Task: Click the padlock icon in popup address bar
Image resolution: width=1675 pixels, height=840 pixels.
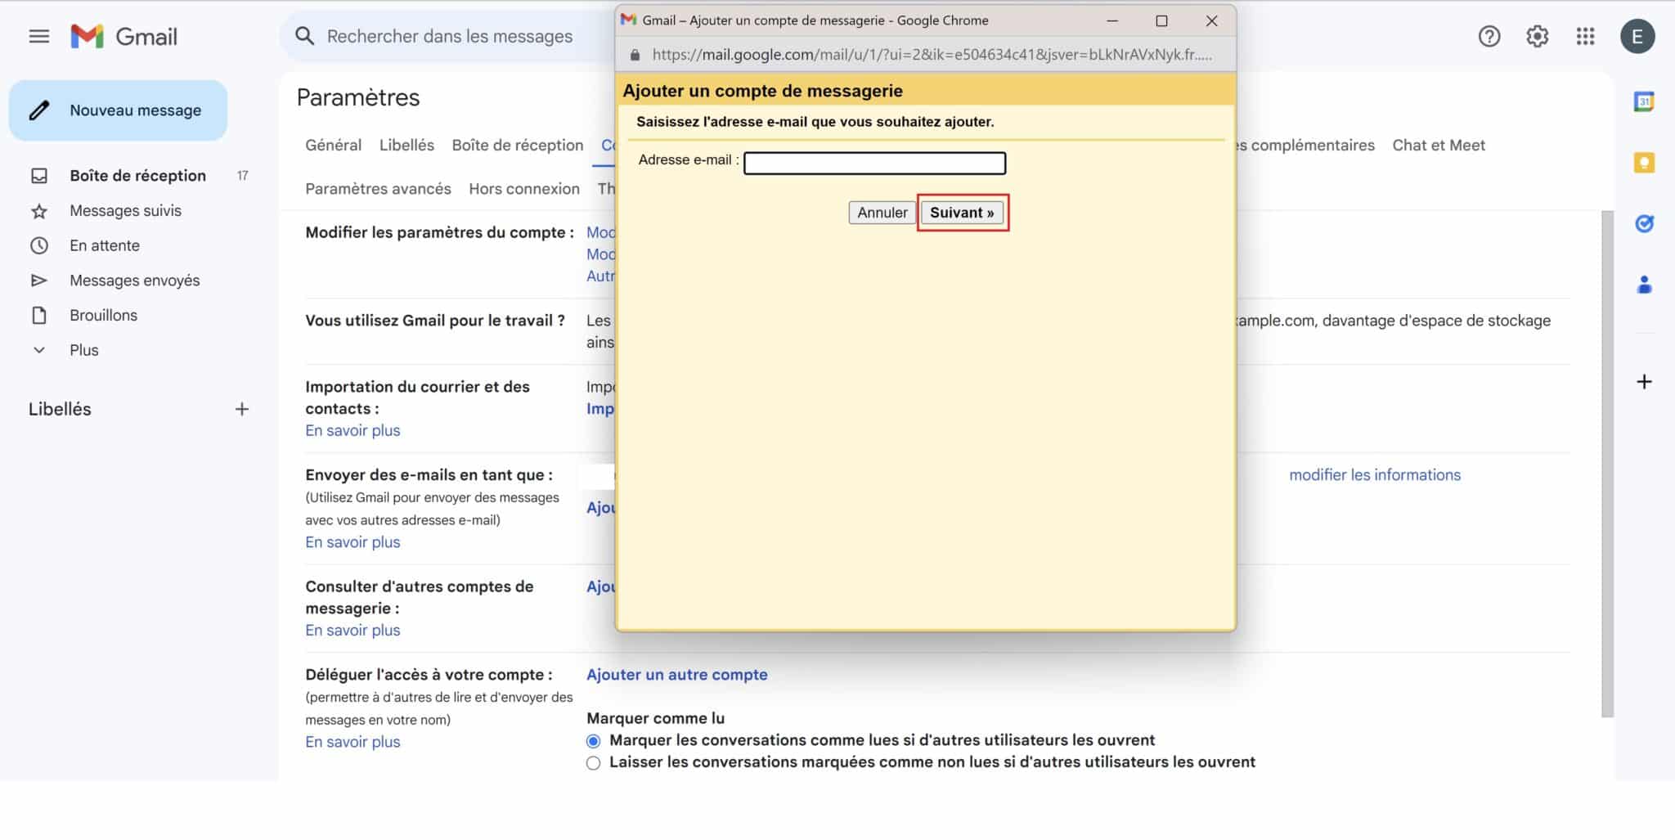Action: click(x=635, y=55)
